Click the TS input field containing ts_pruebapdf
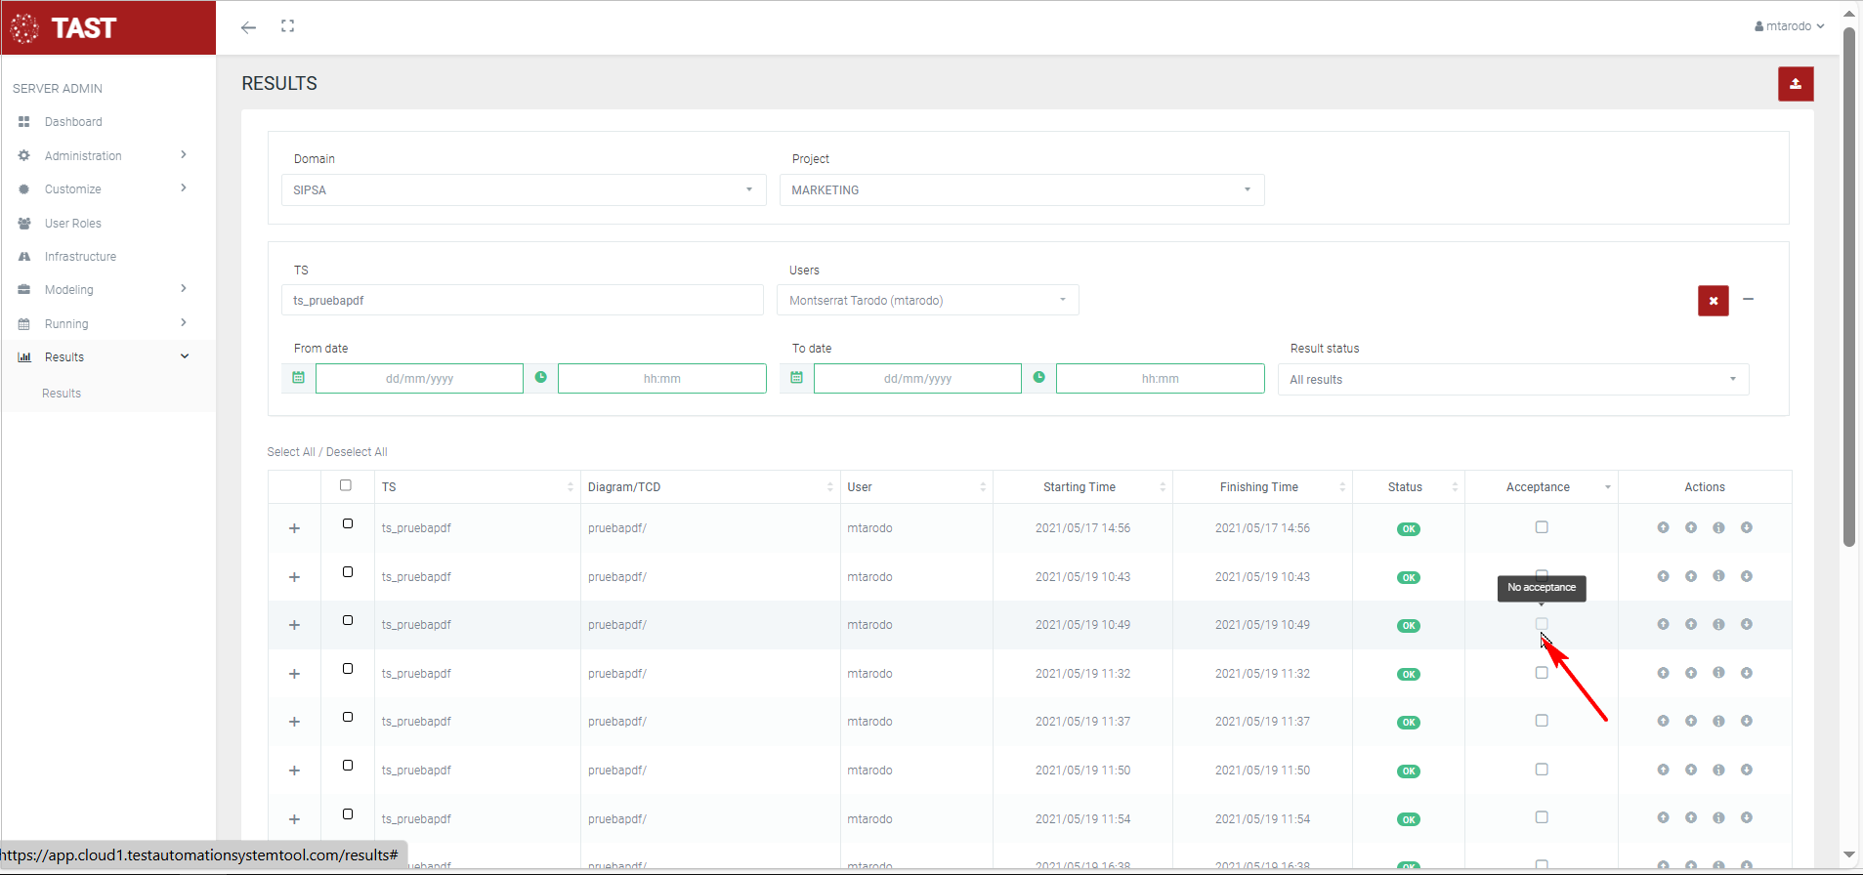The image size is (1863, 875). pos(523,301)
